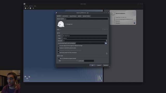Enable Kerberos 5 (GSSAPI) authentication

(59, 48)
